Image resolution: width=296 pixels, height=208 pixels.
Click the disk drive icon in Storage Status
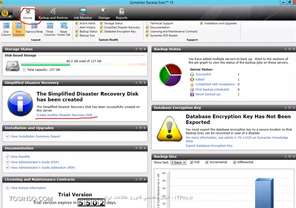click(13, 66)
